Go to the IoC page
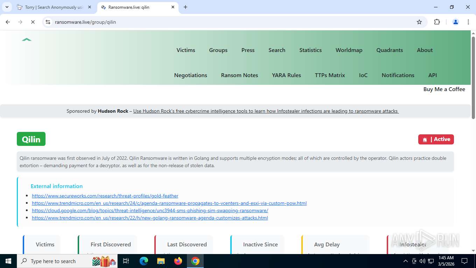The image size is (476, 268). (363, 75)
